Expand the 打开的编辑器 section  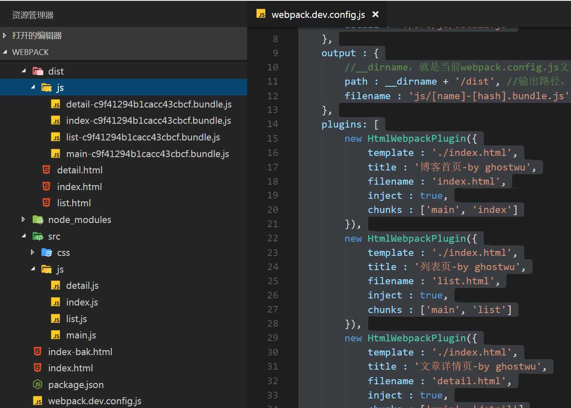(x=5, y=35)
